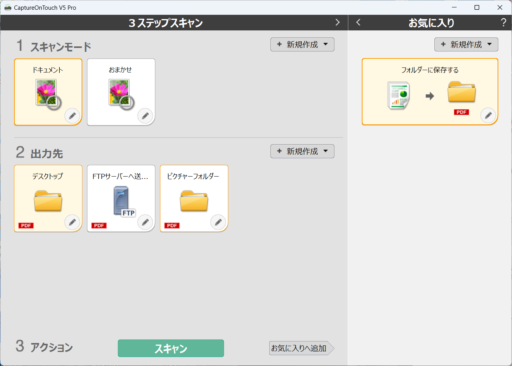The height and width of the screenshot is (366, 512).
Task: Open 新規作成 dropdown in お気に入り panel
Action: click(466, 44)
